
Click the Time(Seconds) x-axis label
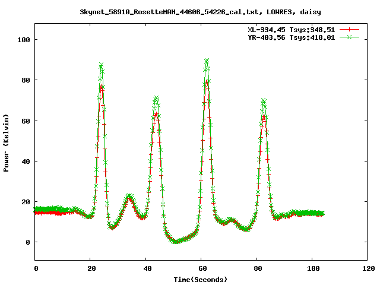click(x=201, y=280)
